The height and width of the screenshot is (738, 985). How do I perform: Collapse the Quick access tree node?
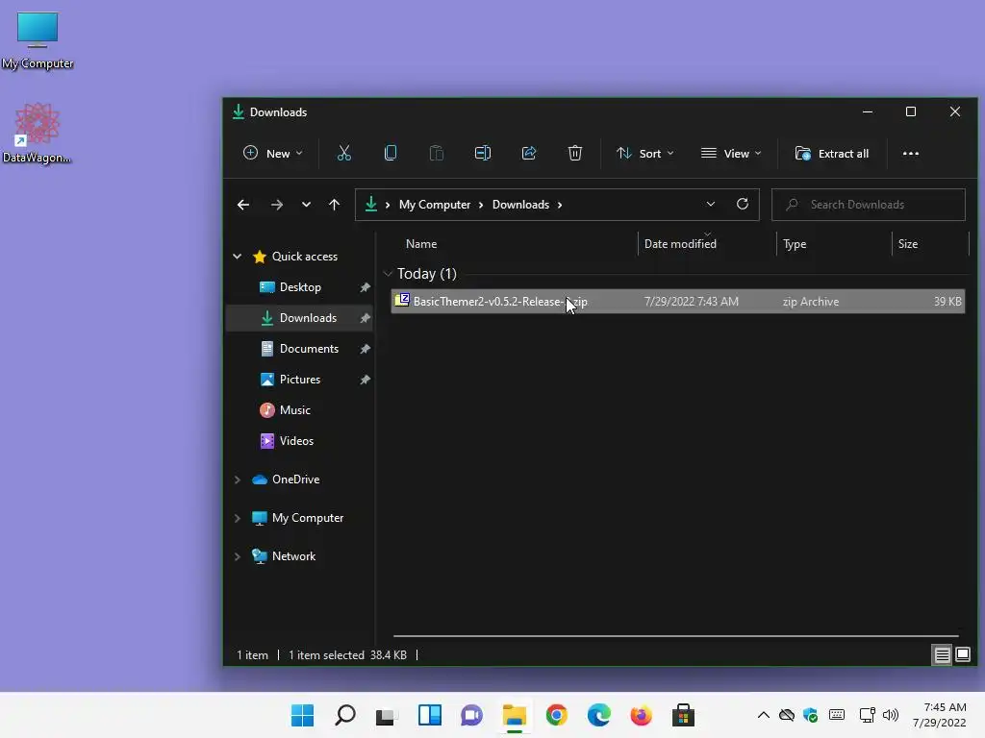[x=238, y=256]
